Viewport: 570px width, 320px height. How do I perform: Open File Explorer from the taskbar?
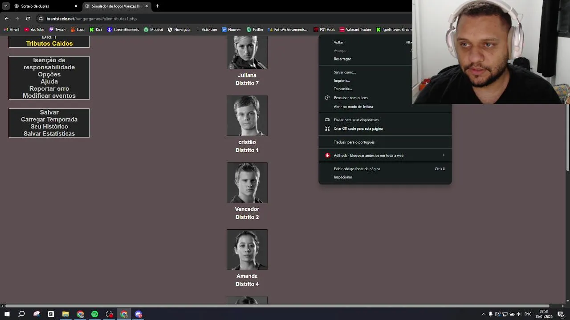[65, 314]
